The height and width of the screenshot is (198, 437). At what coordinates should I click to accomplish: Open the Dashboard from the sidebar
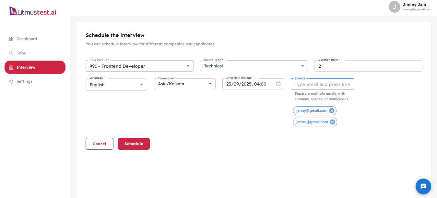coord(26,39)
